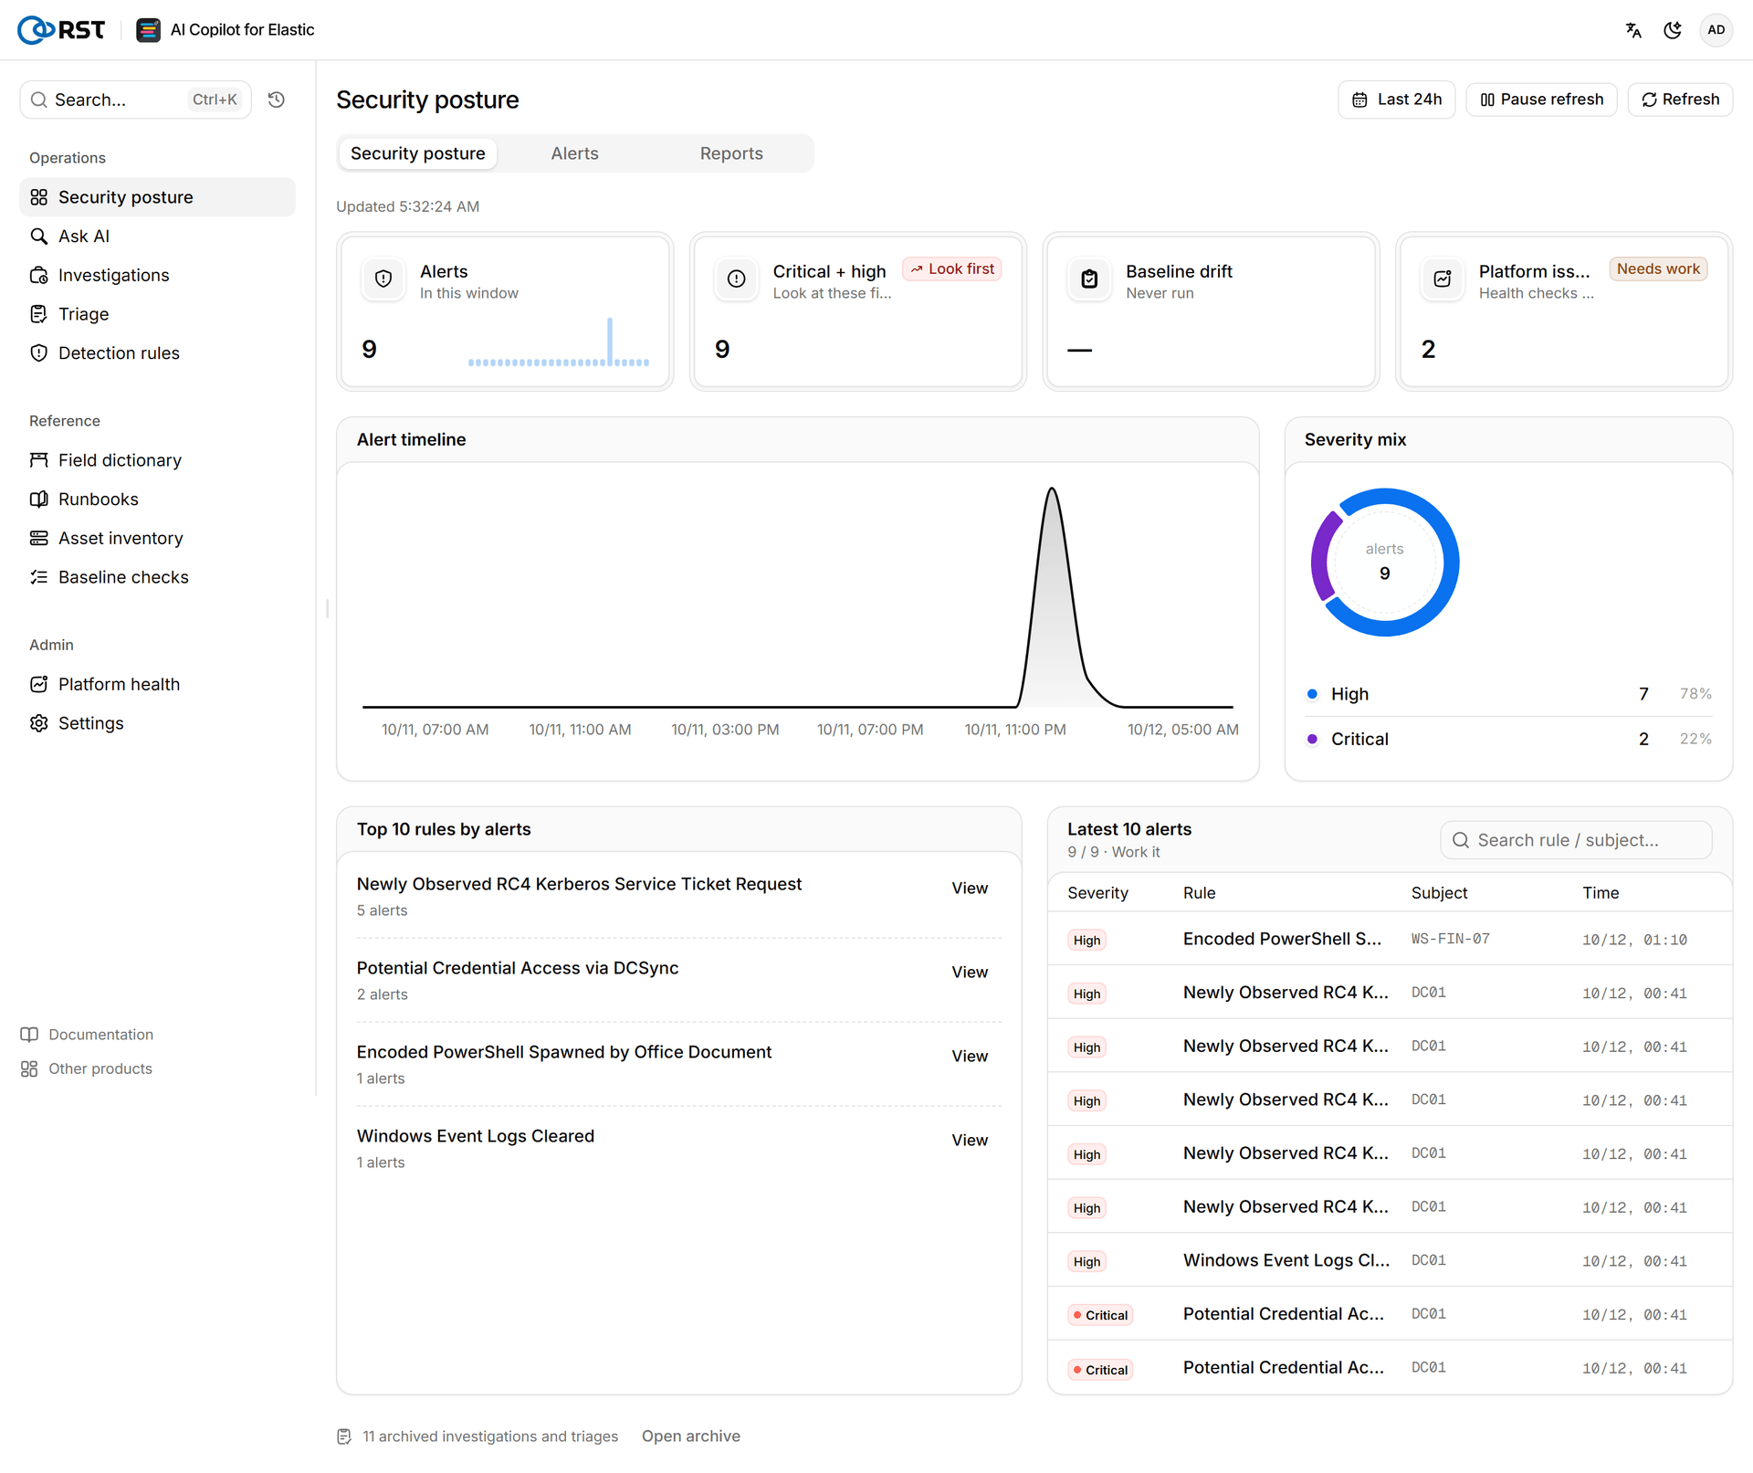Screen dimensions: 1753x1473
Task: Switch to the Reports tab
Action: pyautogui.click(x=731, y=153)
